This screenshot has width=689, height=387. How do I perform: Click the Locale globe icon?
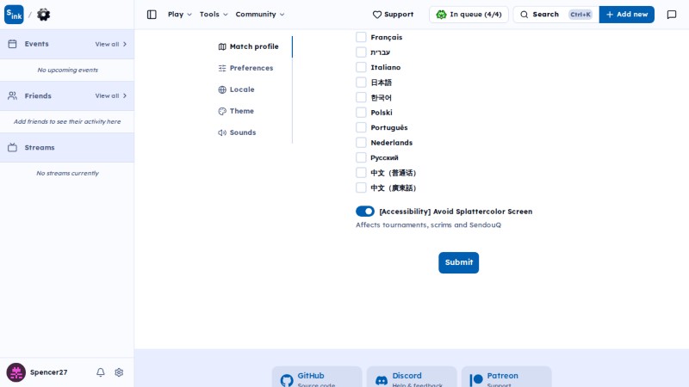(x=222, y=89)
